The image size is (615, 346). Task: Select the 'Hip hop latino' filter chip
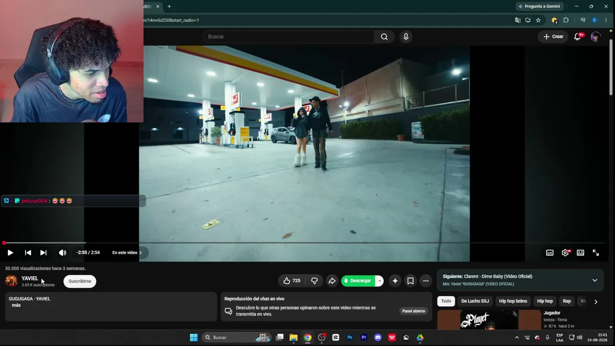pyautogui.click(x=513, y=301)
